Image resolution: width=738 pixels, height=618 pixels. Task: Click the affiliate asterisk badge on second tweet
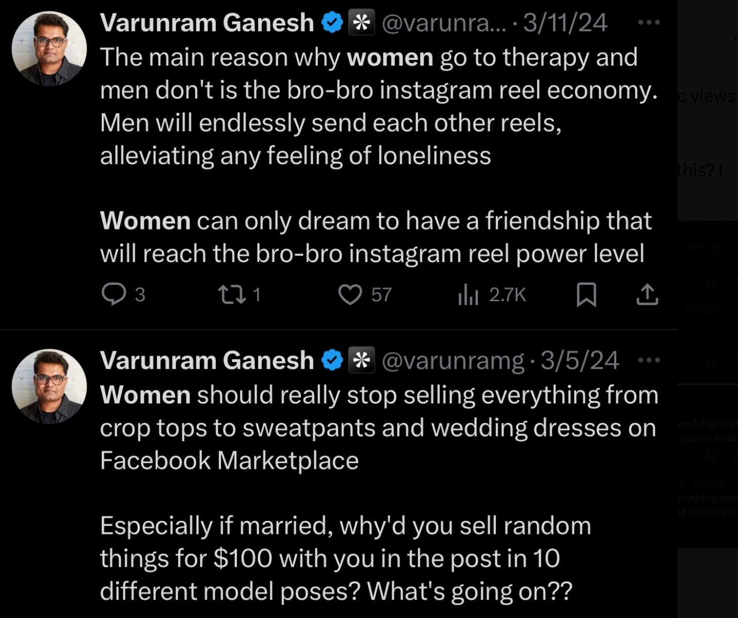click(x=362, y=360)
